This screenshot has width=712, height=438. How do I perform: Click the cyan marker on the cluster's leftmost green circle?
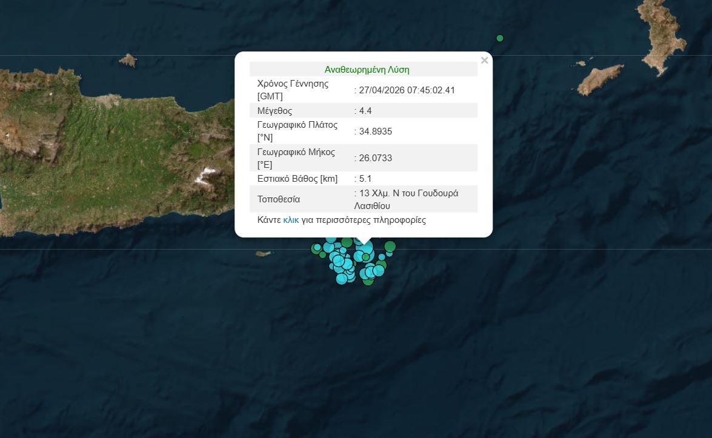click(x=317, y=247)
